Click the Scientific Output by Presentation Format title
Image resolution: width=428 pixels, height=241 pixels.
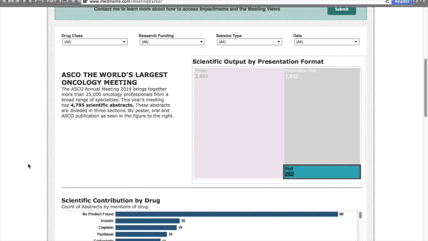click(x=258, y=62)
